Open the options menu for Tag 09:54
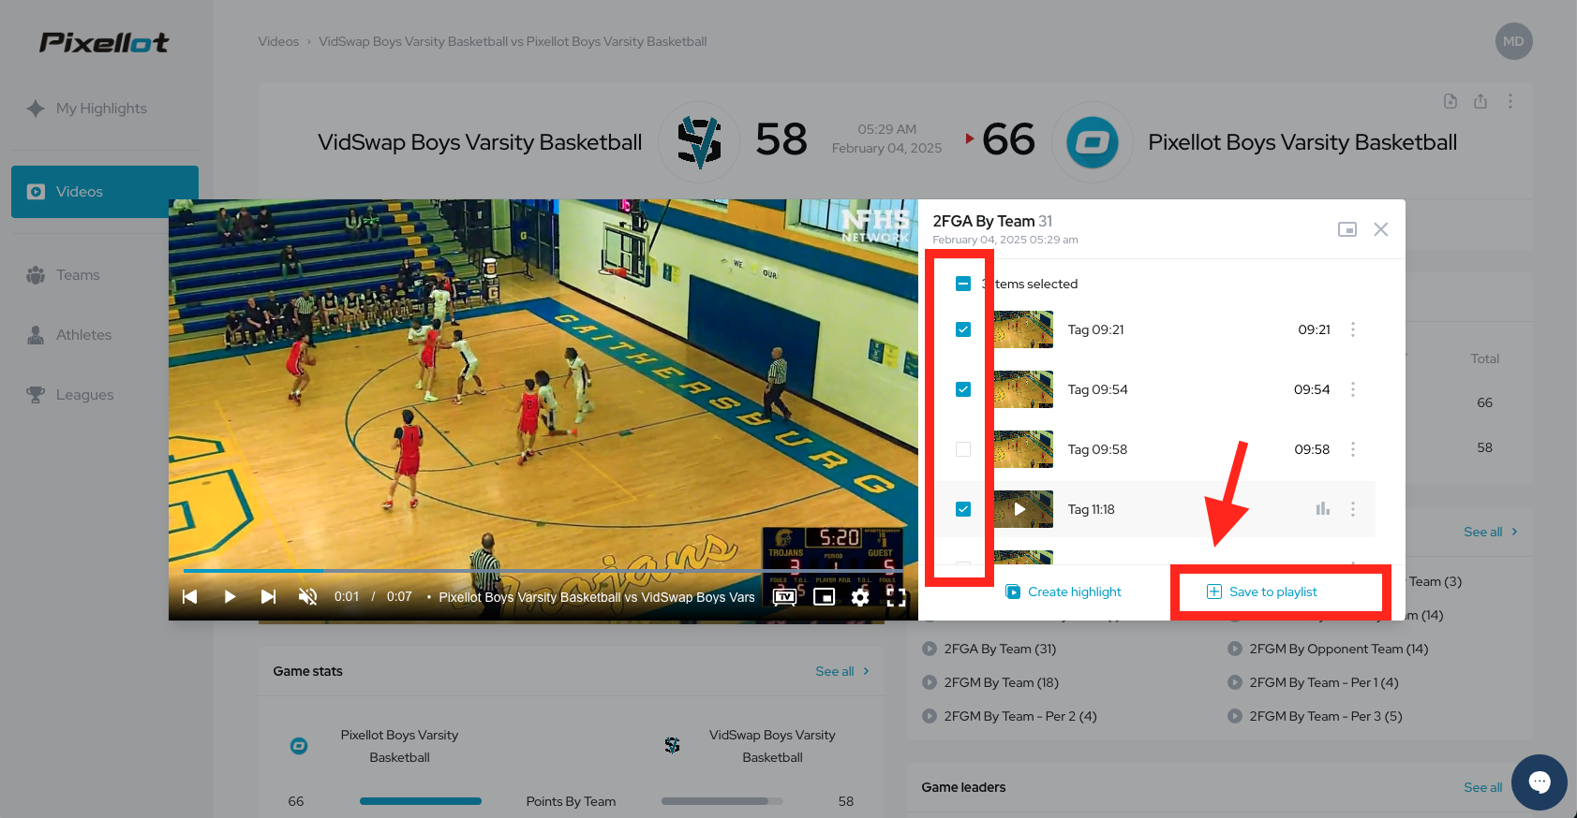 click(x=1353, y=389)
